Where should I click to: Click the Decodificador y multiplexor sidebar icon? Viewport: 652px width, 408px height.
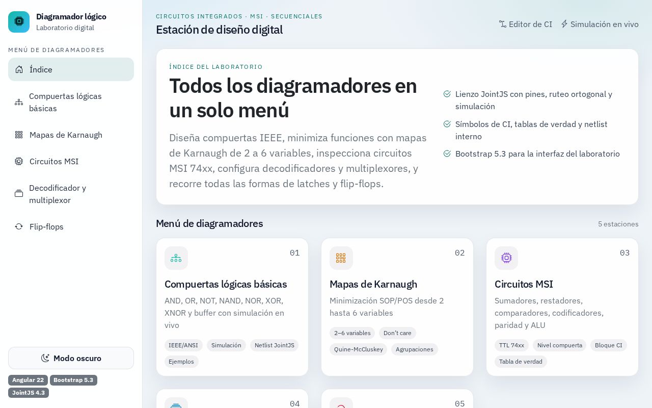[x=19, y=194]
